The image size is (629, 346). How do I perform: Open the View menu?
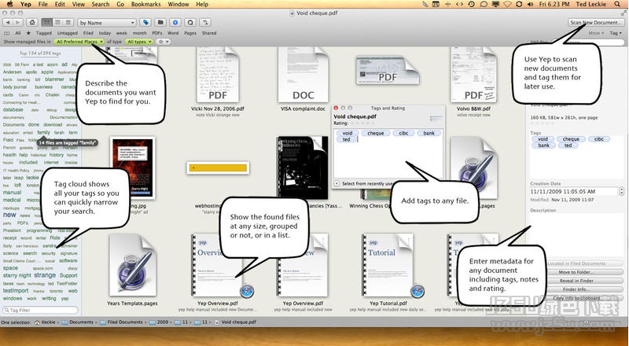point(79,4)
